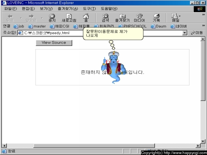The height and width of the screenshot is (155, 207).
Task: Click the vertical scrollbar down arrow
Action: click(203, 141)
